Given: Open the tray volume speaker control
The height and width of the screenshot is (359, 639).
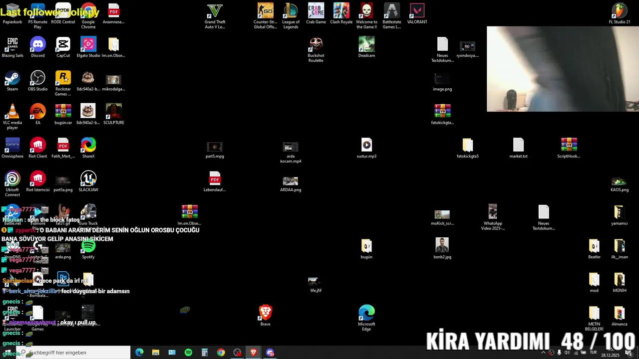Looking at the screenshot, I should (x=567, y=353).
